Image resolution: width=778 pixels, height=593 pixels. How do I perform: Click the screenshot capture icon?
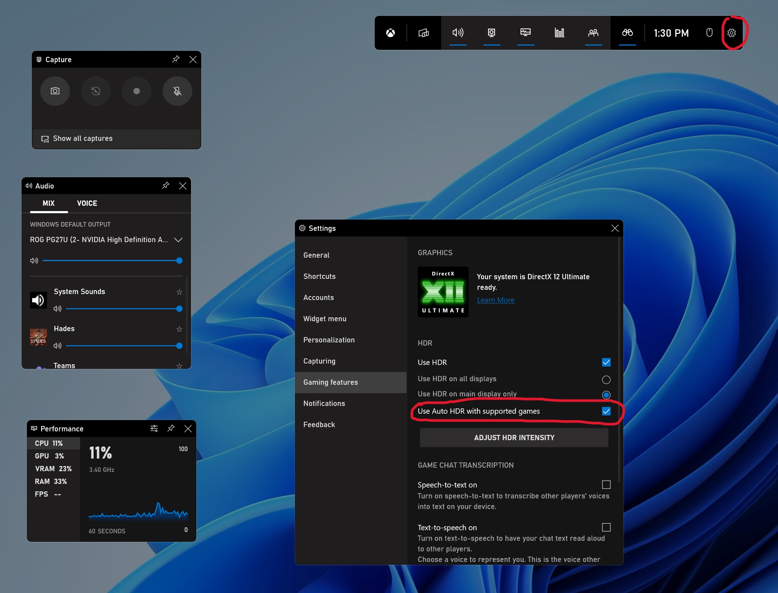click(x=55, y=90)
